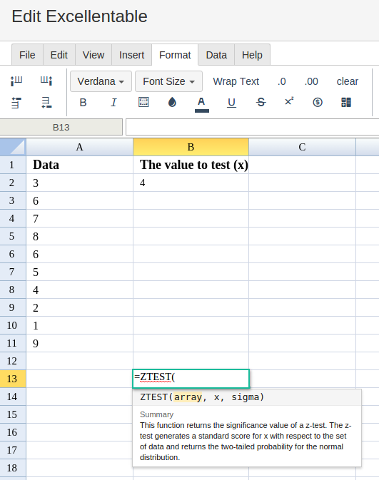This screenshot has width=379, height=480.
Task: Click the formula bar input field
Action: coord(253,127)
